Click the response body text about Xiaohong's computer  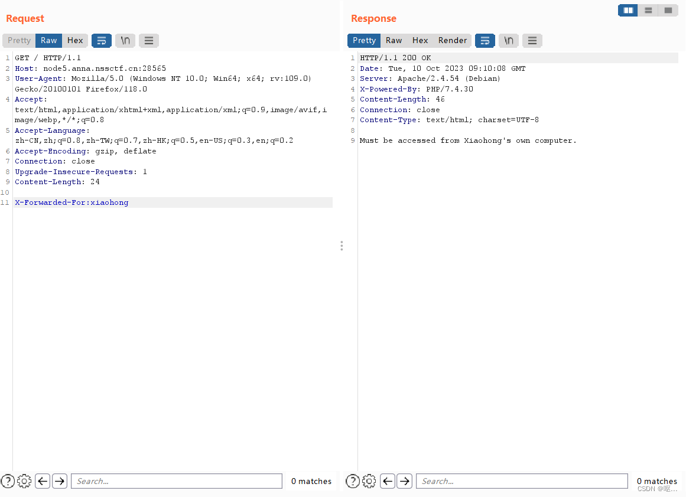[x=468, y=140]
